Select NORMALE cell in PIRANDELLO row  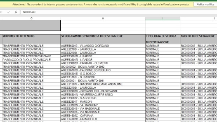point(163,119)
